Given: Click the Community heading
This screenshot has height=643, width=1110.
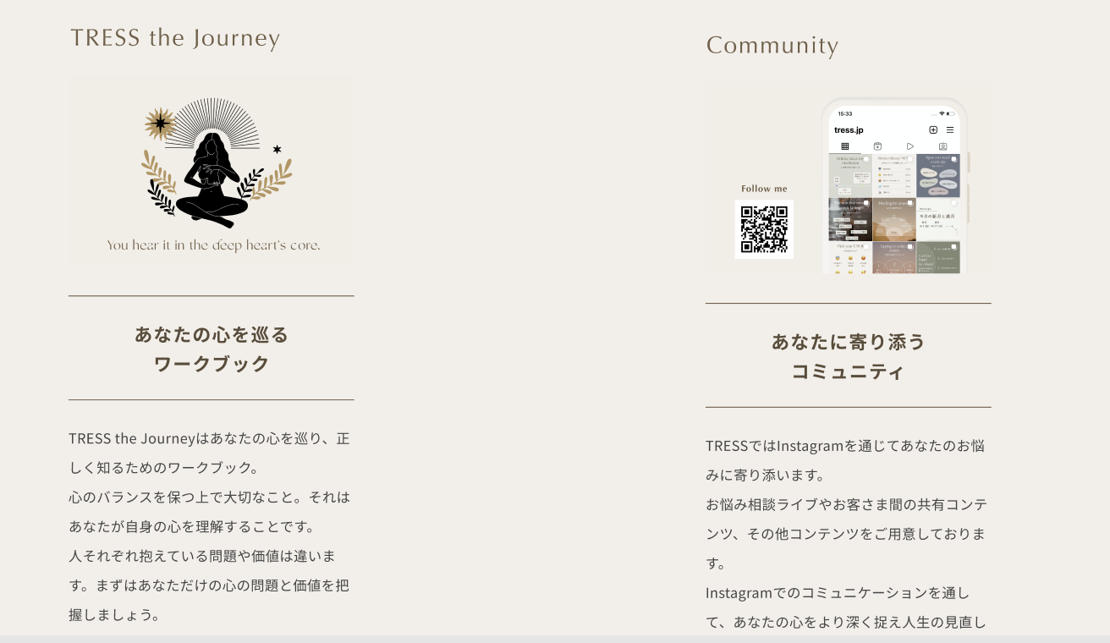Looking at the screenshot, I should [x=772, y=46].
